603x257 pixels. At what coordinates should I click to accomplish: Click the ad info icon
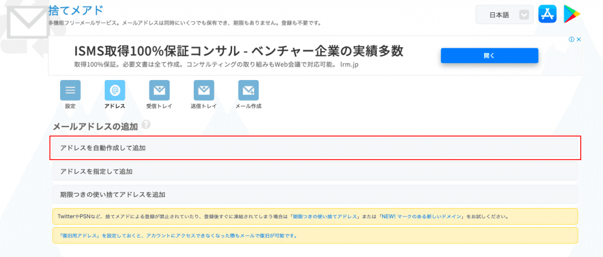571,39
